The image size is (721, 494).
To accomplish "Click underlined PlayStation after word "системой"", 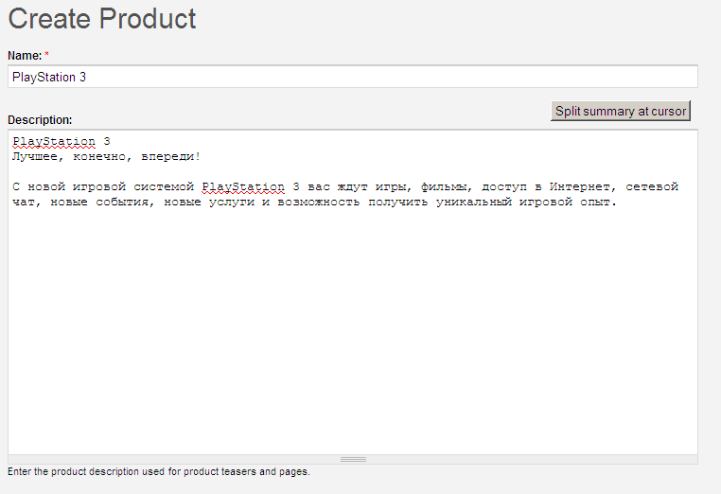I will pyautogui.click(x=243, y=186).
